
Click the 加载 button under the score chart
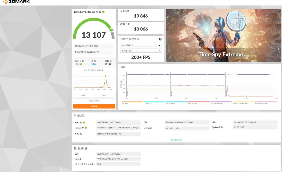click(83, 95)
